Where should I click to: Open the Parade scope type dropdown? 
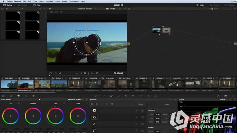pyautogui.click(x=223, y=100)
